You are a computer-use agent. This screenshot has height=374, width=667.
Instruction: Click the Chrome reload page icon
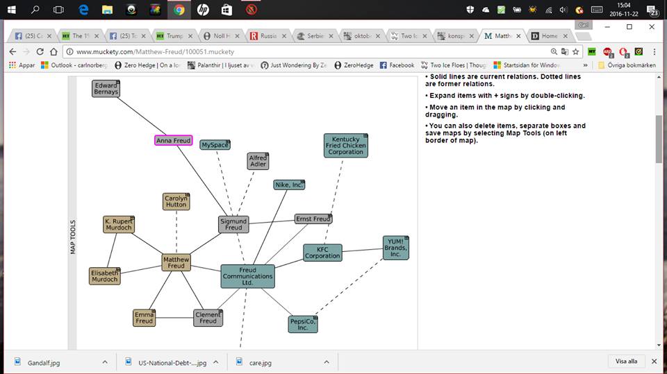[x=41, y=51]
